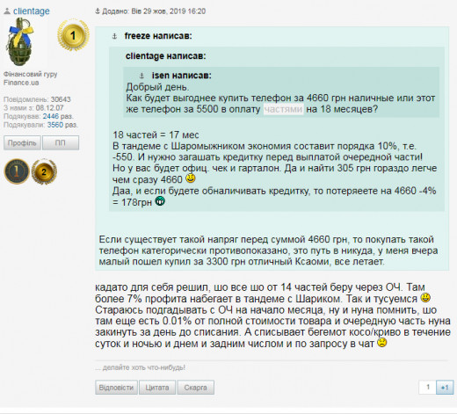Viewport: 457px width, 414px height.
Task: Click the anchor icon next to post date
Action: [x=98, y=11]
